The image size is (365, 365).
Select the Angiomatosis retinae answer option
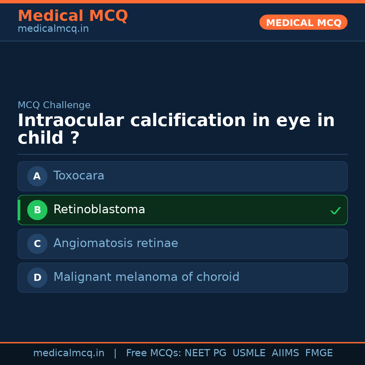(182, 244)
